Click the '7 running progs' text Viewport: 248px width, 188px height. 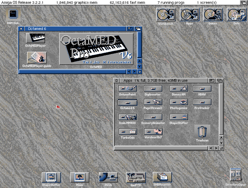tap(171, 2)
